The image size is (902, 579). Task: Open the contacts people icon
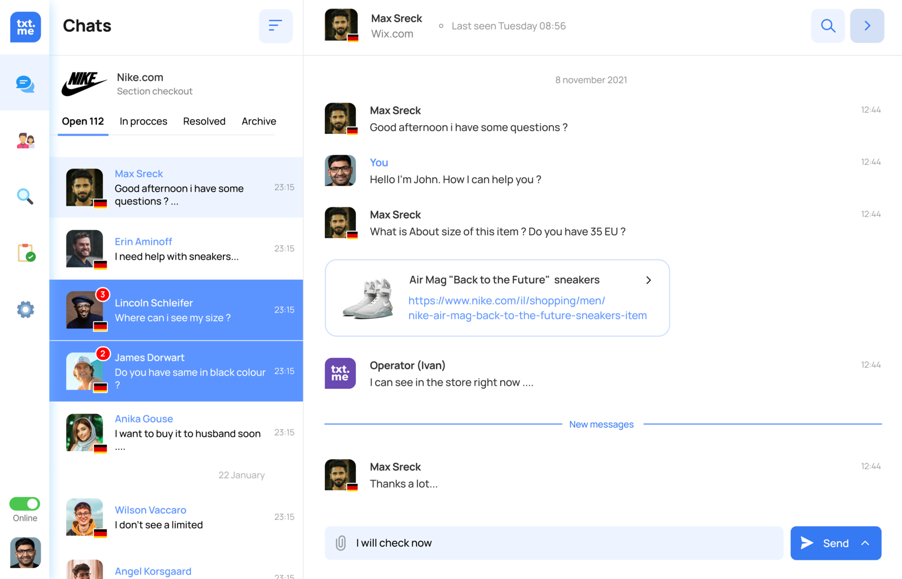pyautogui.click(x=25, y=141)
